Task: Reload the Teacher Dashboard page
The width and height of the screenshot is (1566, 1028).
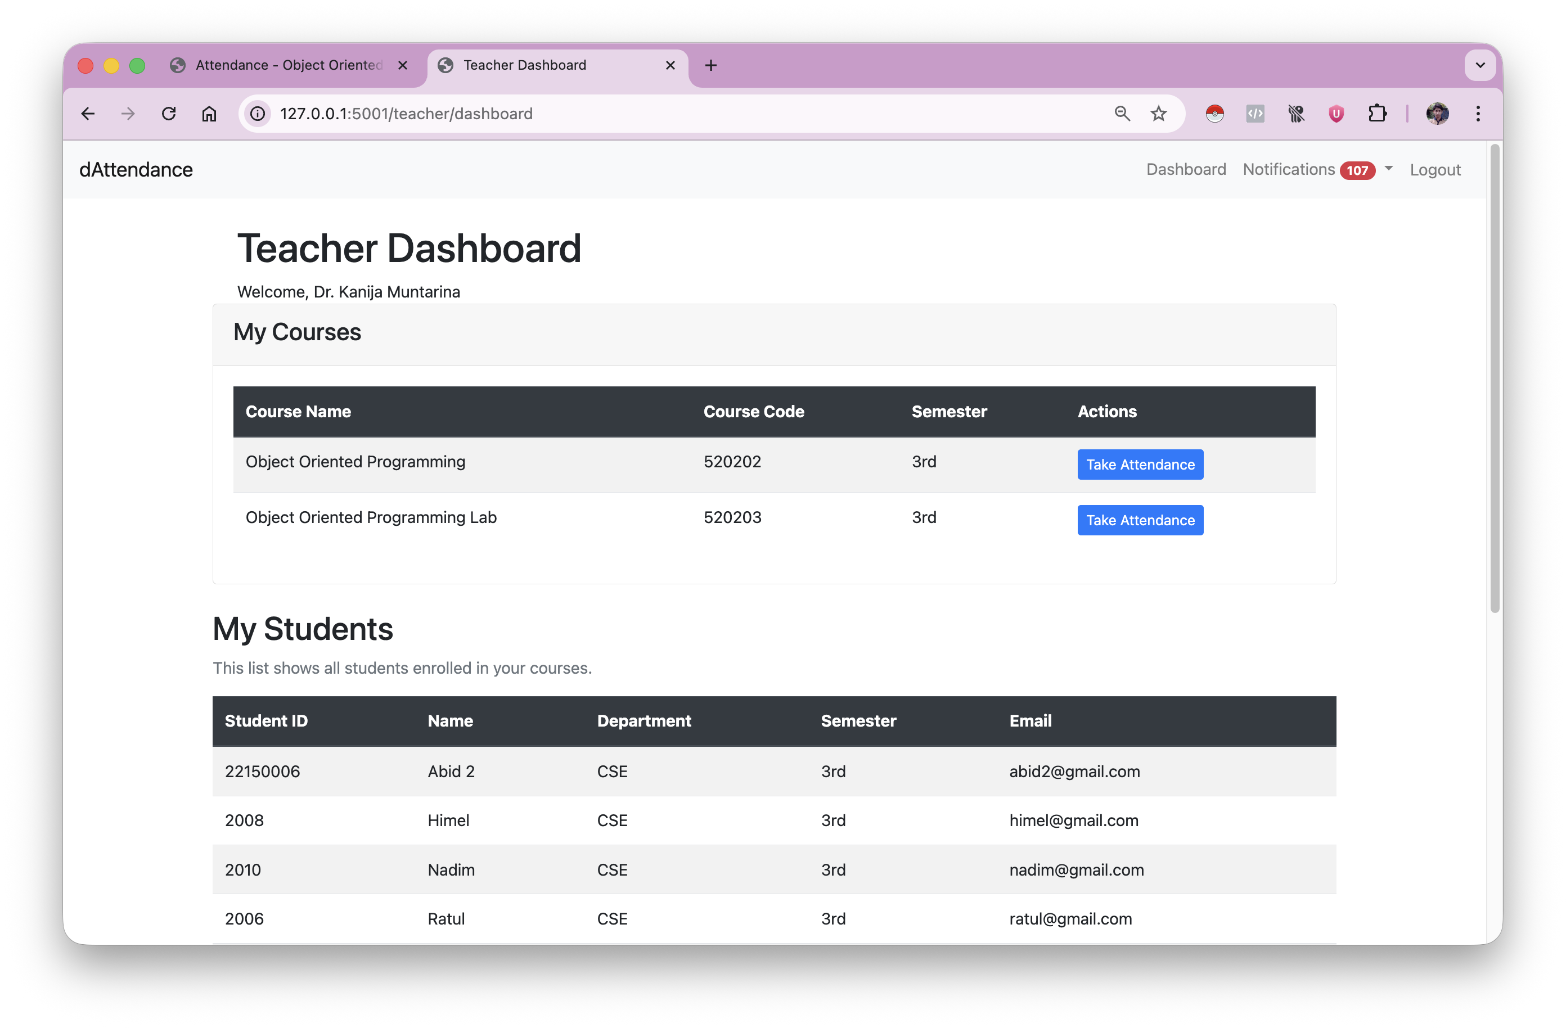Action: point(168,114)
